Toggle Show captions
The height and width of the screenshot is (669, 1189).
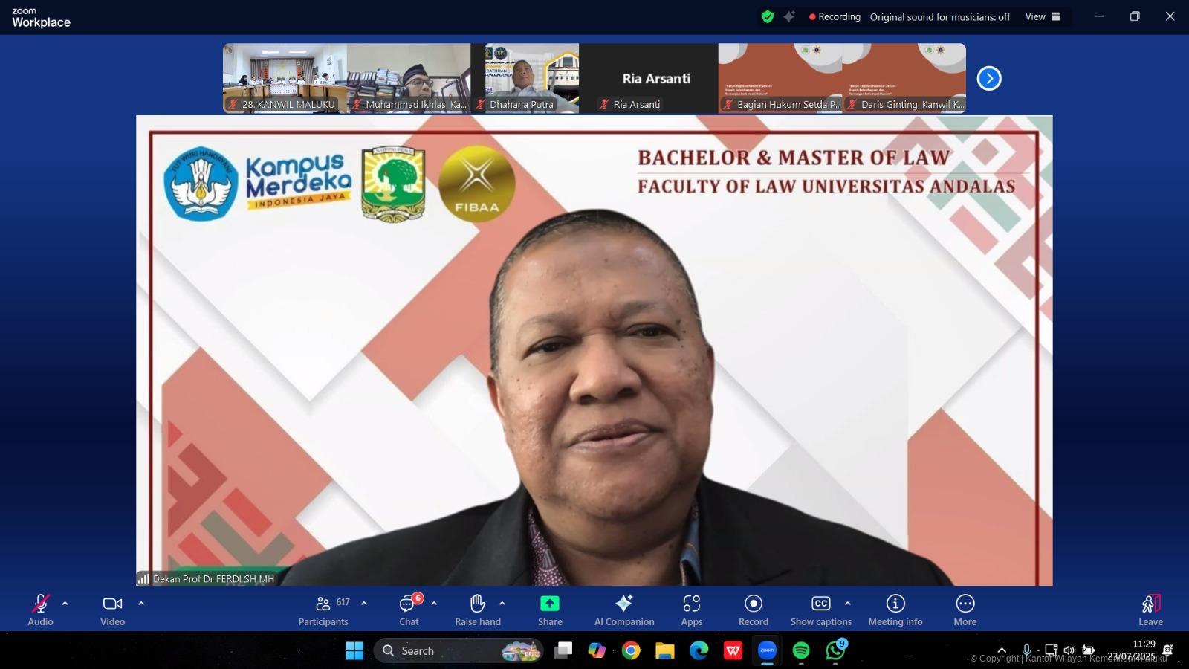coord(820,610)
